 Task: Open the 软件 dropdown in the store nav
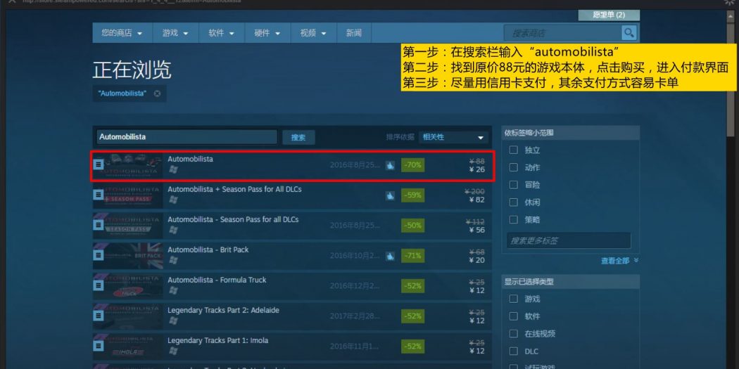tap(222, 33)
